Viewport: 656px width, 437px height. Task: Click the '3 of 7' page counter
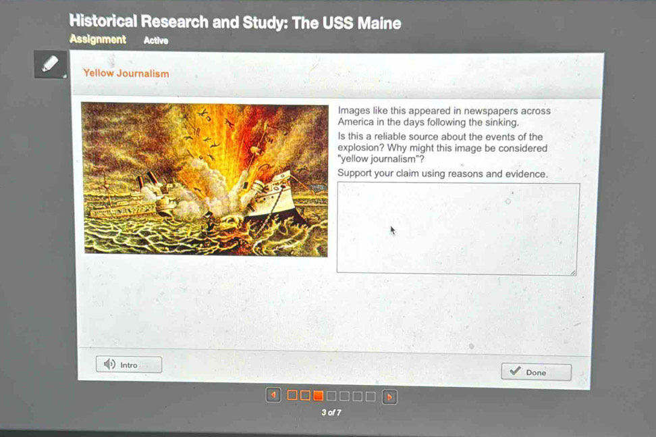point(331,412)
